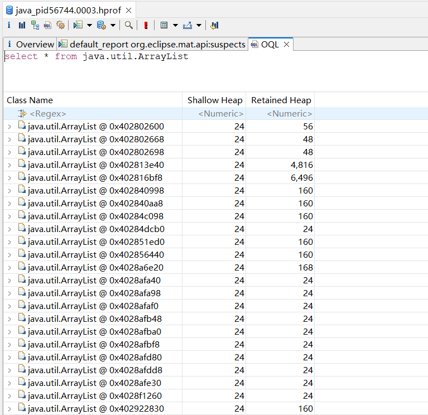Click the Query Browser database icon
428x415 pixels.
(101, 25)
